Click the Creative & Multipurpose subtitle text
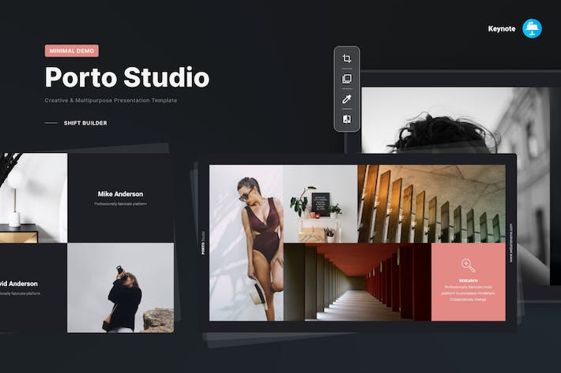The image size is (561, 373). pos(111,100)
